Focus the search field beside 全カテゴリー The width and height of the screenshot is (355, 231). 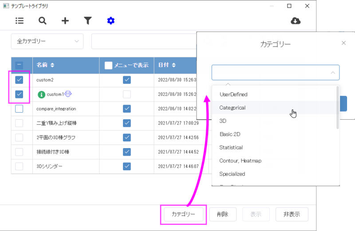tap(144, 41)
